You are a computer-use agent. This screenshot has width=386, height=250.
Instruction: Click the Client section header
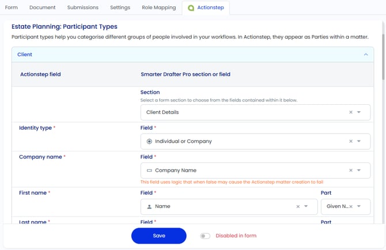point(192,54)
